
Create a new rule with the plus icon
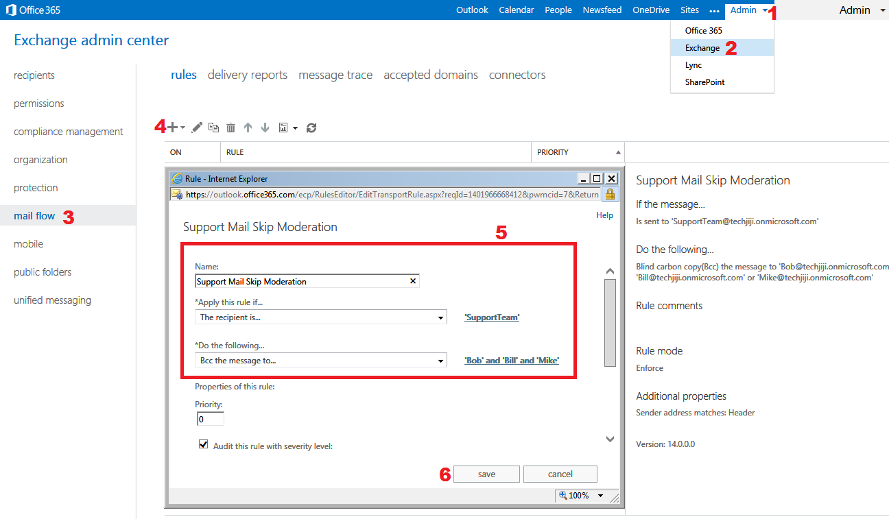pos(171,127)
